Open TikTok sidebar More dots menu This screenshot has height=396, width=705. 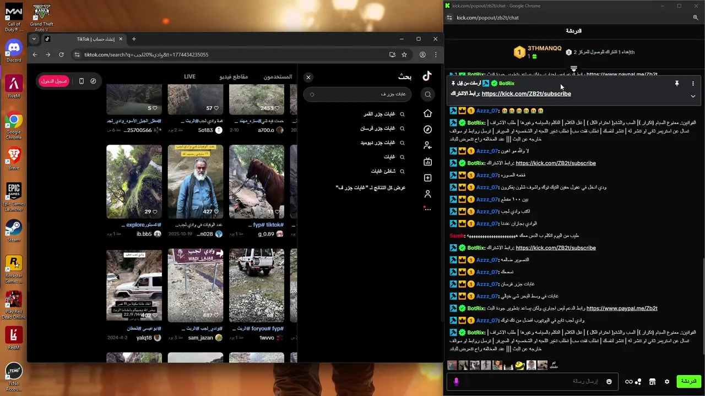tap(427, 209)
